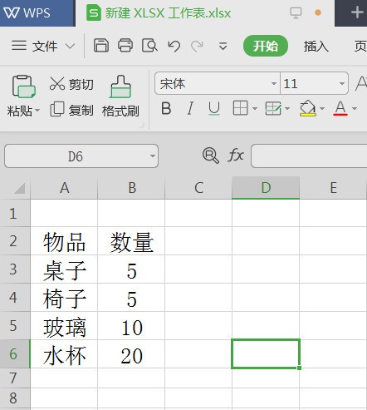Click cell containing 桌子
367x410 pixels.
tap(64, 269)
